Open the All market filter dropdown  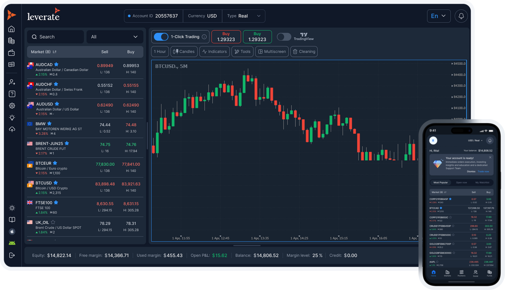(115, 37)
